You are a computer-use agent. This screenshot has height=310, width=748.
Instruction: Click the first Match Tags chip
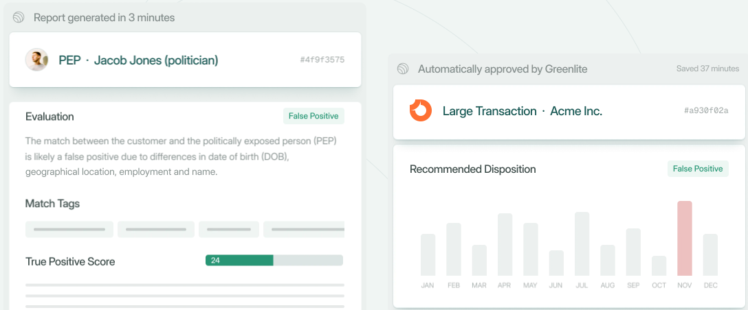coord(69,229)
